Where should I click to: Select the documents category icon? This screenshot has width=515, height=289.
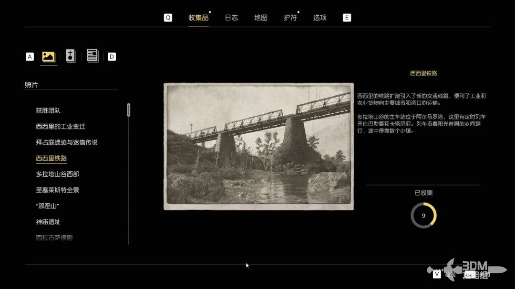pyautogui.click(x=93, y=55)
